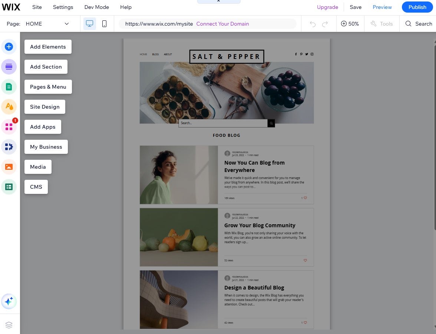
Task: Click the heart icon on the Design a Beautiful Blog post
Action: click(305, 323)
